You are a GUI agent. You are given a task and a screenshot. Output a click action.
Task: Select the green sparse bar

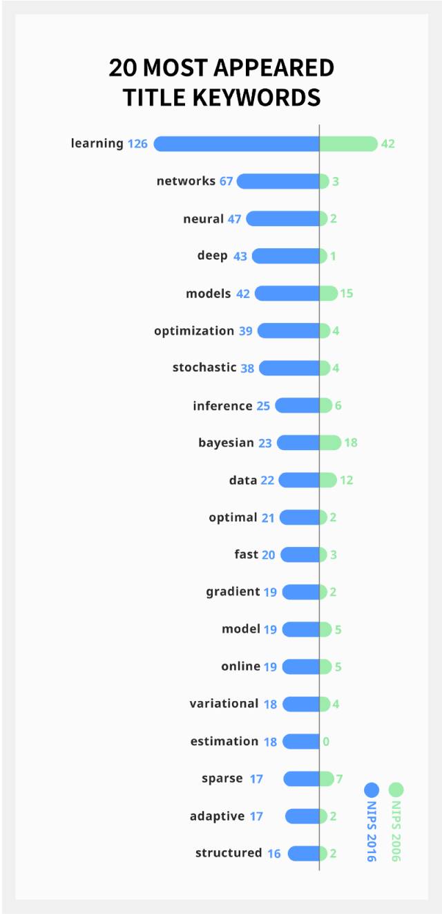pos(326,778)
